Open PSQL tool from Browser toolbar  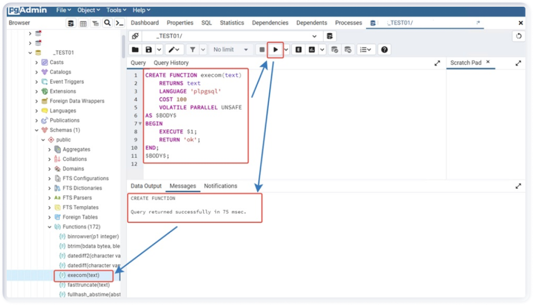pyautogui.click(x=120, y=23)
